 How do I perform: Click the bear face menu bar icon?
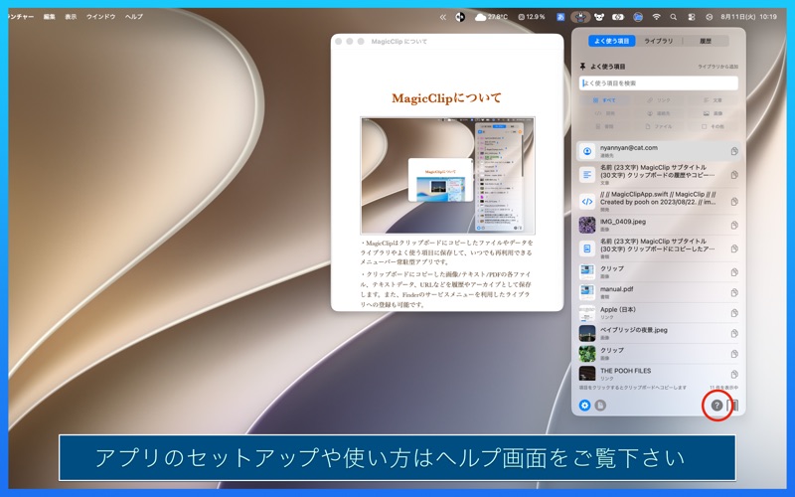pos(599,17)
